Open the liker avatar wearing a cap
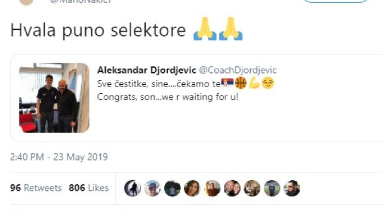 tap(152, 188)
